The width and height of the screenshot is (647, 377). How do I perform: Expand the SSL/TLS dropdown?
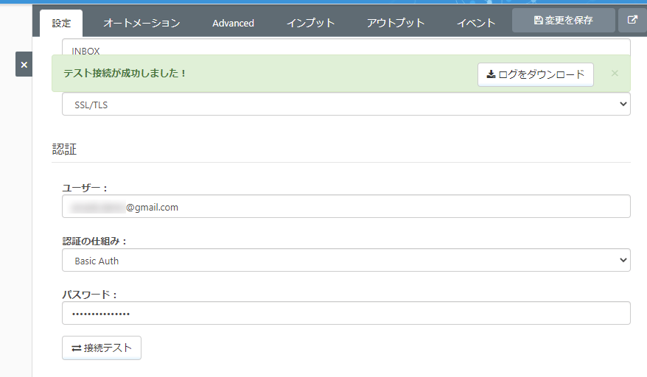pos(346,105)
